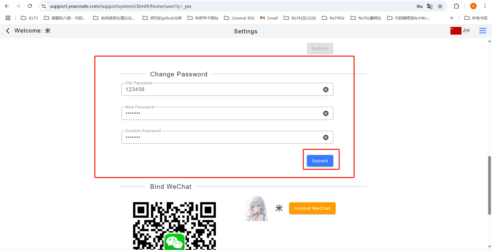
Task: Open the Chrome three-dot menu
Action: pos(485,6)
